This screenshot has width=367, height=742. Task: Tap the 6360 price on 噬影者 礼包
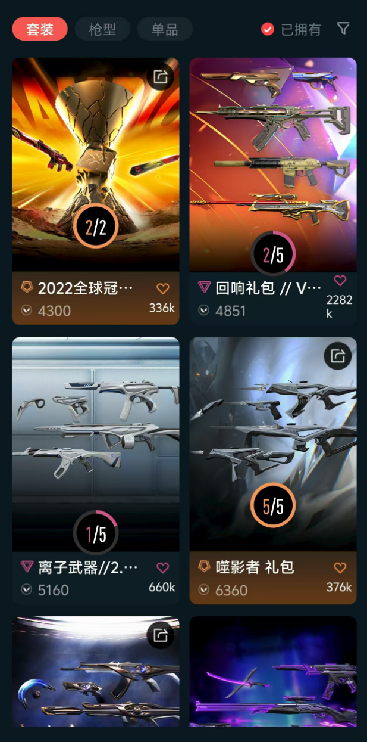231,589
